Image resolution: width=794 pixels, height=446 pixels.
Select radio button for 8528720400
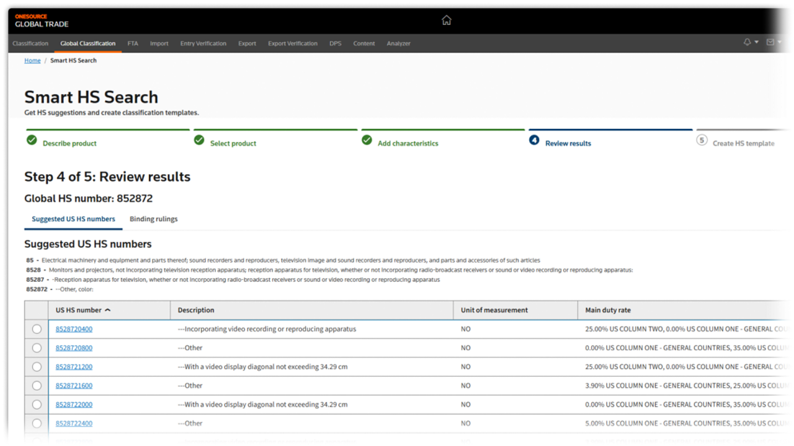pyautogui.click(x=37, y=330)
